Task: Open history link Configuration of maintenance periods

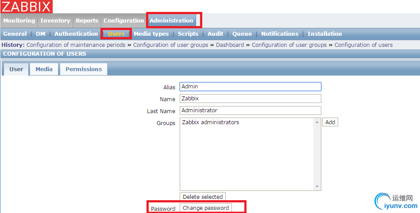Action: coord(76,45)
